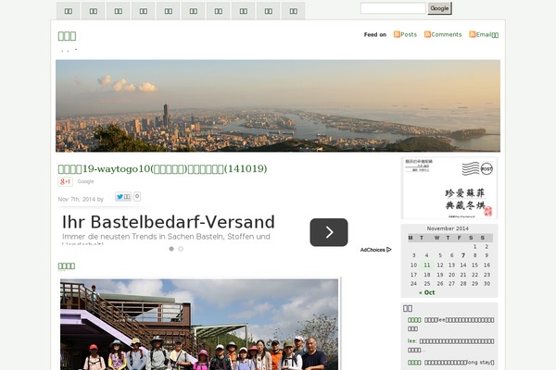Viewport: 556px width, 370px height.
Task: Click the site title in the header
Action: 67,36
